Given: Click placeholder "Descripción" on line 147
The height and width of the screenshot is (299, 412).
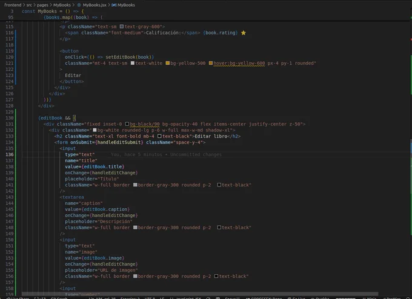Looking at the screenshot, I should (x=115, y=222).
